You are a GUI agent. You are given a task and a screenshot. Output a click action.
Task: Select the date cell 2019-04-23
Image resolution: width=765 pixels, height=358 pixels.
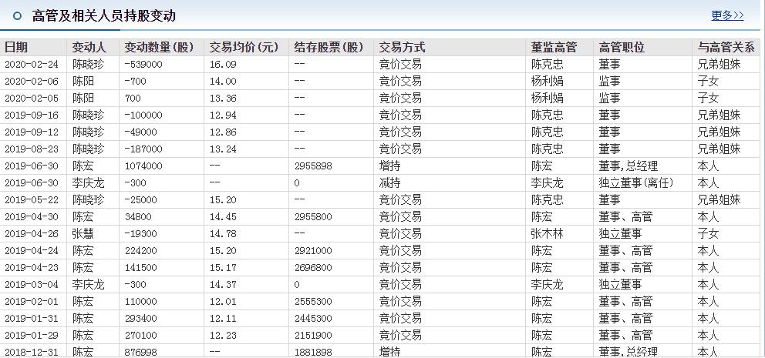point(31,268)
